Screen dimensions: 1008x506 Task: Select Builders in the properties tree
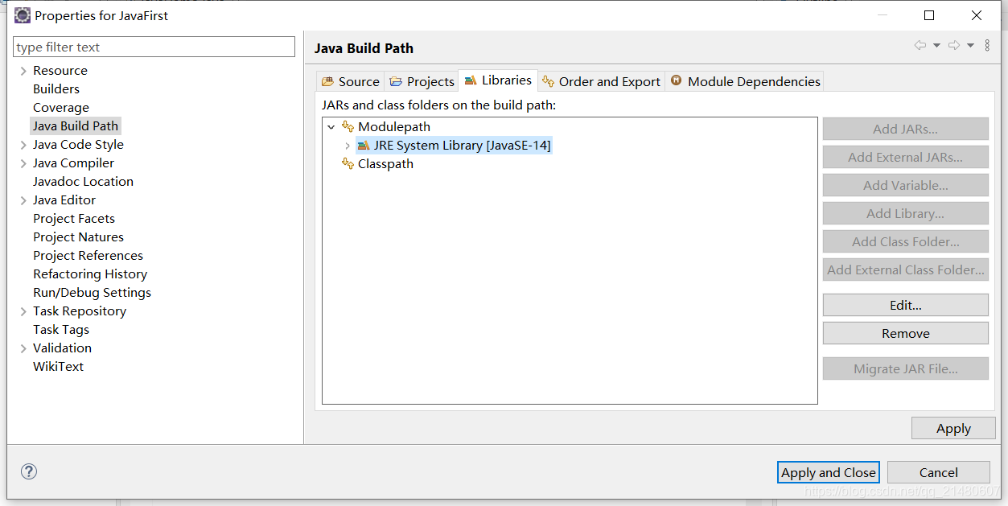pos(56,89)
